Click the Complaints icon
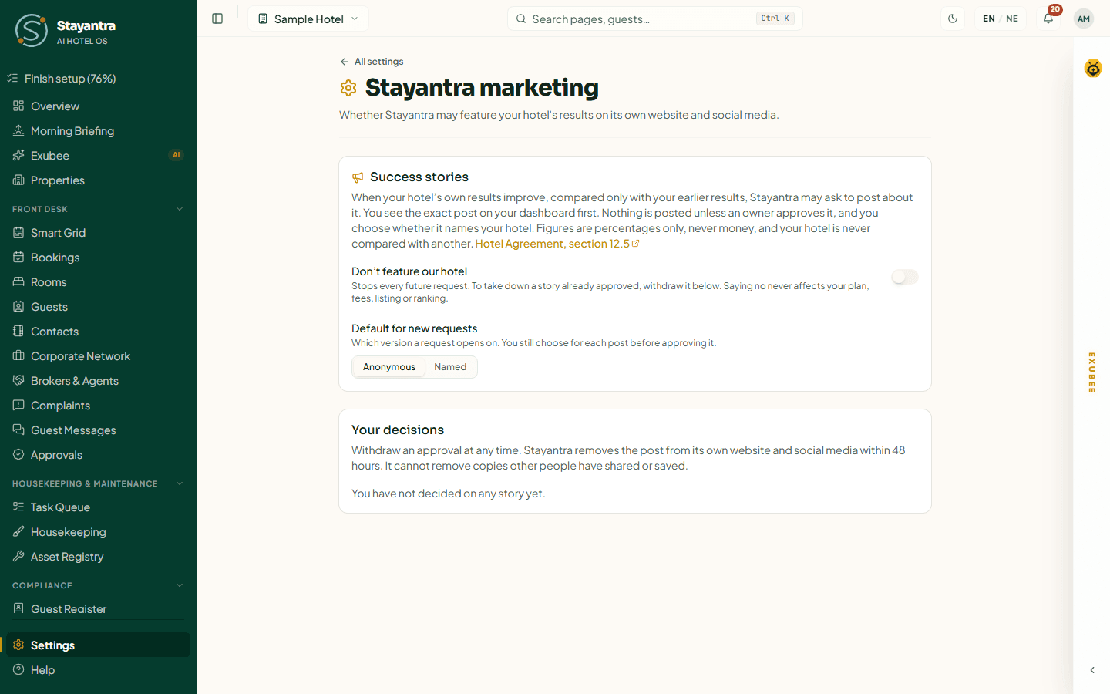The width and height of the screenshot is (1110, 694). (x=18, y=405)
